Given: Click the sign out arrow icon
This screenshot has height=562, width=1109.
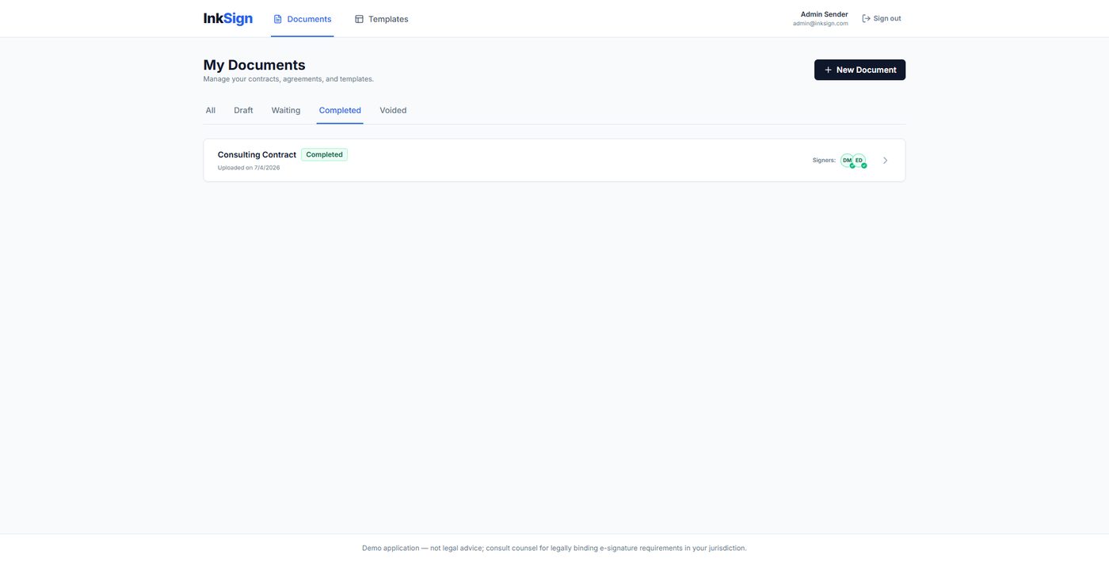Looking at the screenshot, I should coord(866,18).
